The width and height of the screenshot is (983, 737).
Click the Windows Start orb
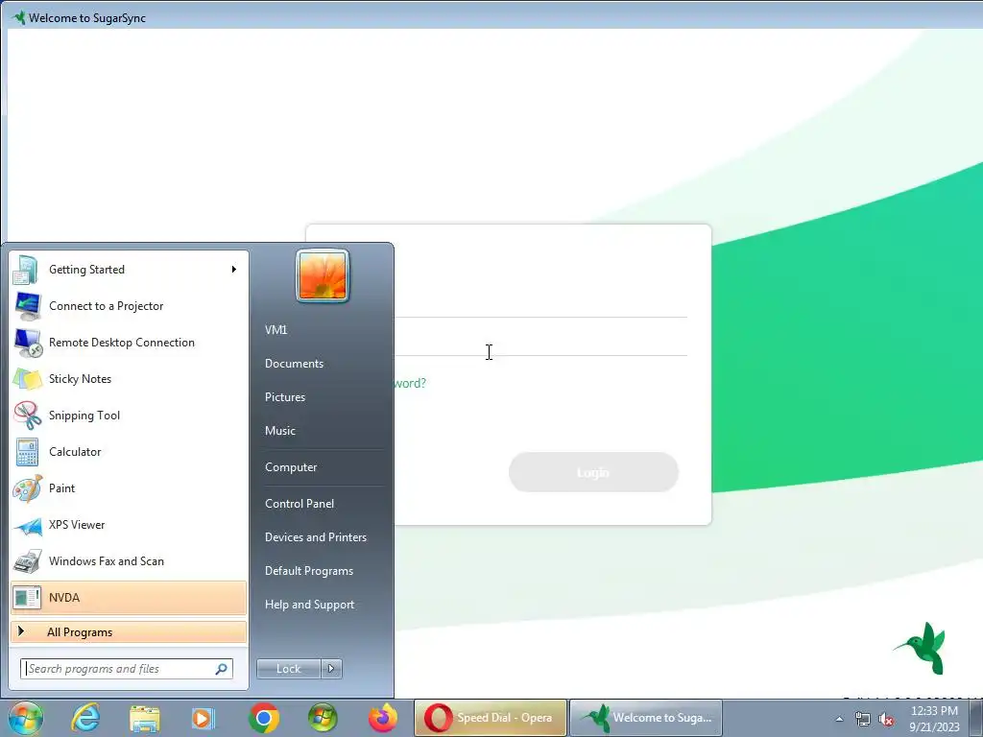point(26,718)
